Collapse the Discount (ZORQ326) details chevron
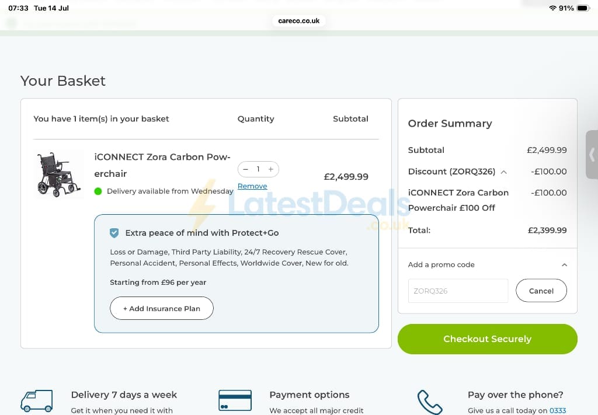598x415 pixels. [504, 172]
